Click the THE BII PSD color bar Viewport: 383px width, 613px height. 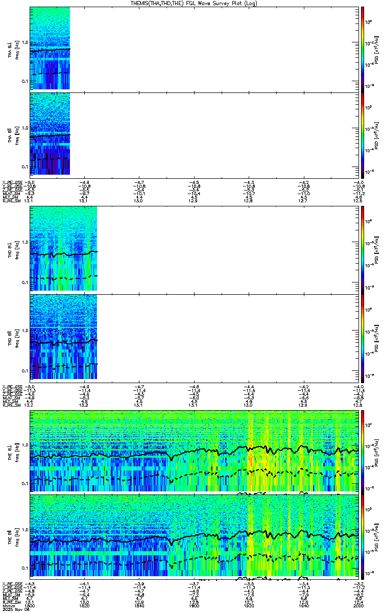tap(363, 537)
